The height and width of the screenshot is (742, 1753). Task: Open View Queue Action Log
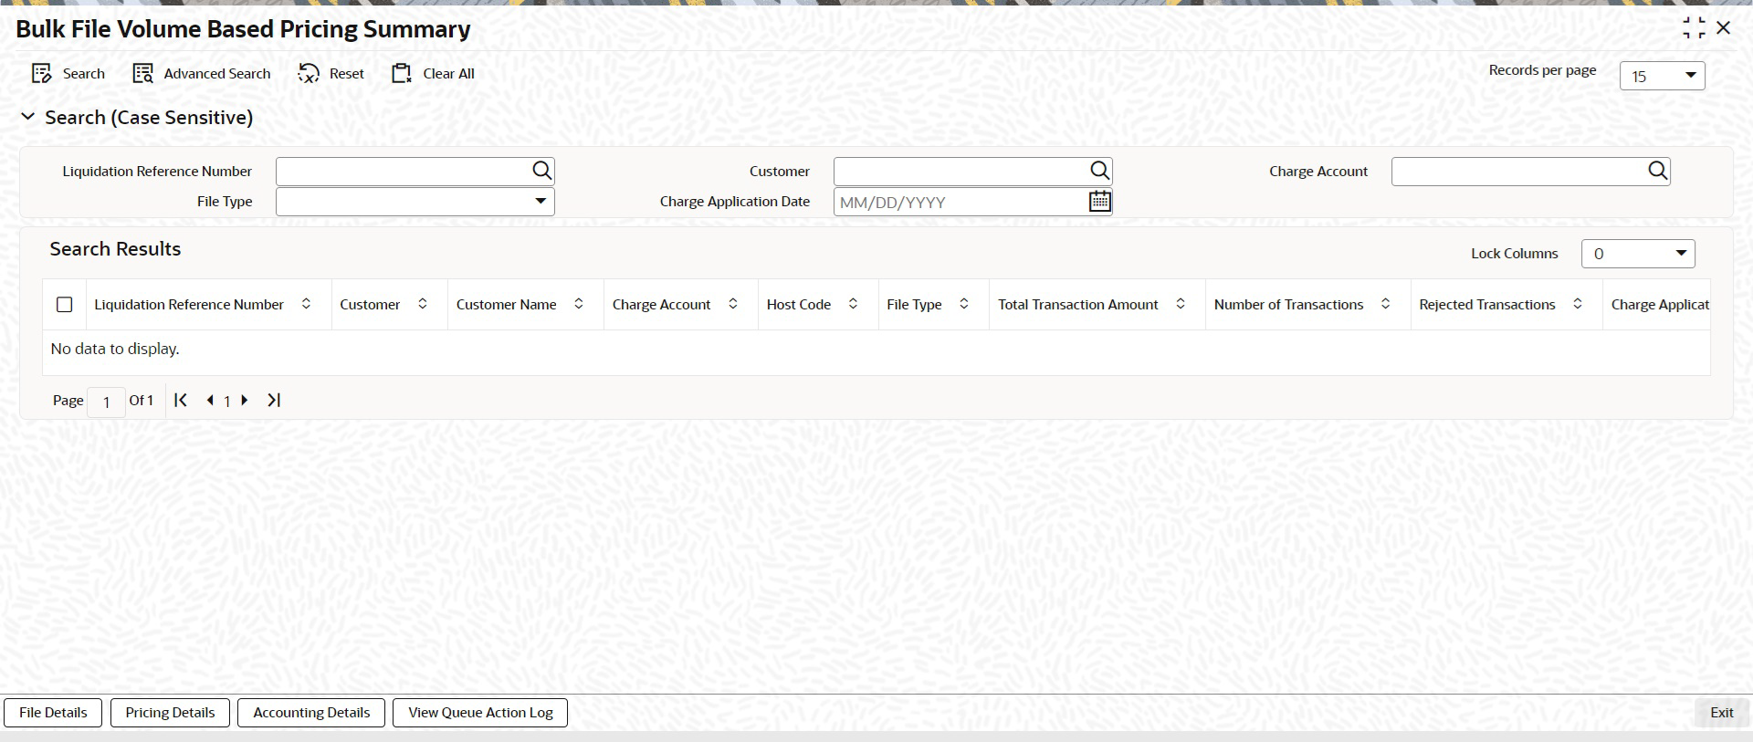pos(480,713)
